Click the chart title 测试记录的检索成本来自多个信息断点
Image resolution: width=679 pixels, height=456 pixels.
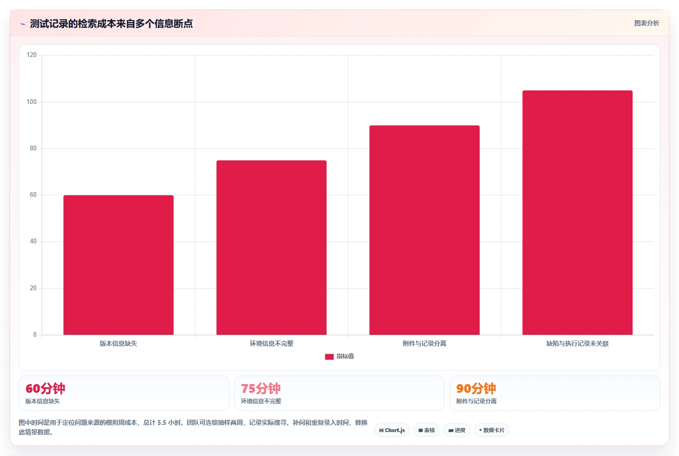point(111,23)
